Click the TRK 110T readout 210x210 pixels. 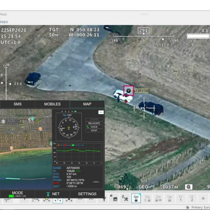click(x=67, y=115)
